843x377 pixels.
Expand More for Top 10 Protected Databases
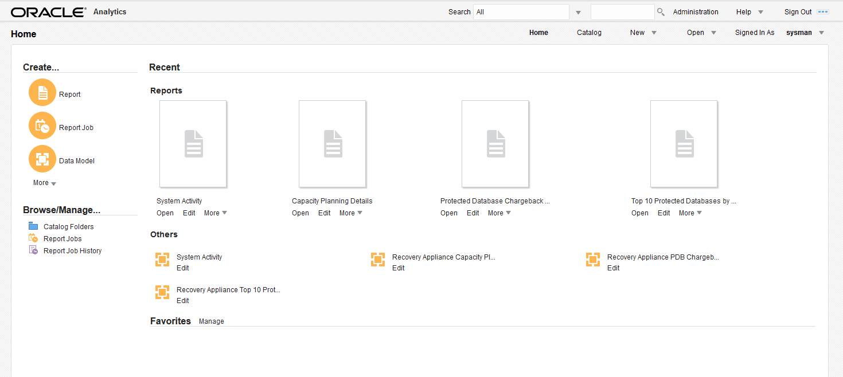[x=690, y=213]
